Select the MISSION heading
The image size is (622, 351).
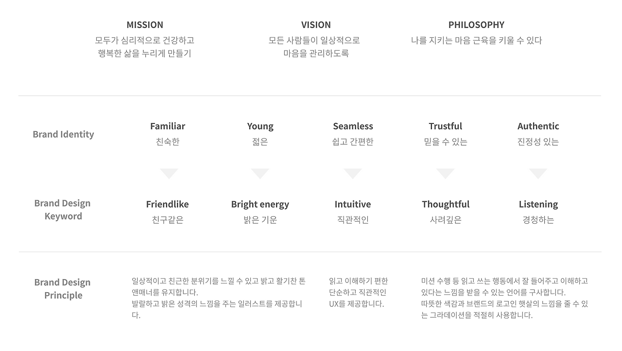click(145, 25)
